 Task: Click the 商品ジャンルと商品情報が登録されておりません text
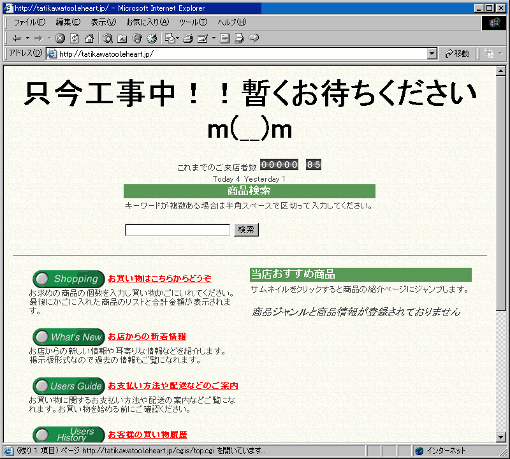point(356,312)
